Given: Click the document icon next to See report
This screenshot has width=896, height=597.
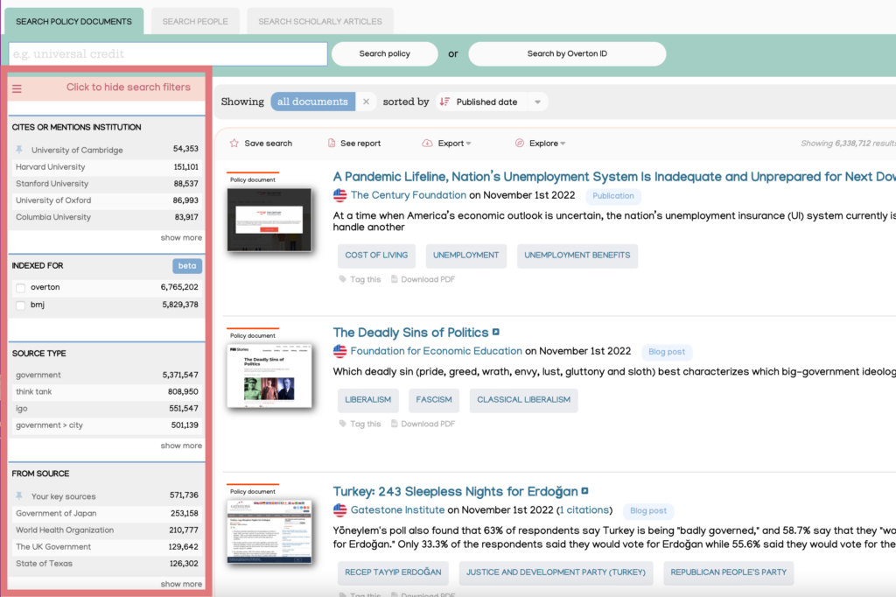Looking at the screenshot, I should tap(332, 143).
